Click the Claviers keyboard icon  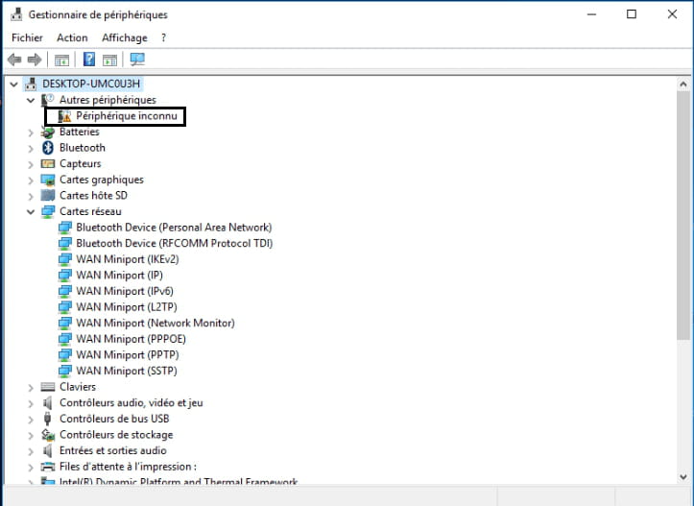coord(47,387)
